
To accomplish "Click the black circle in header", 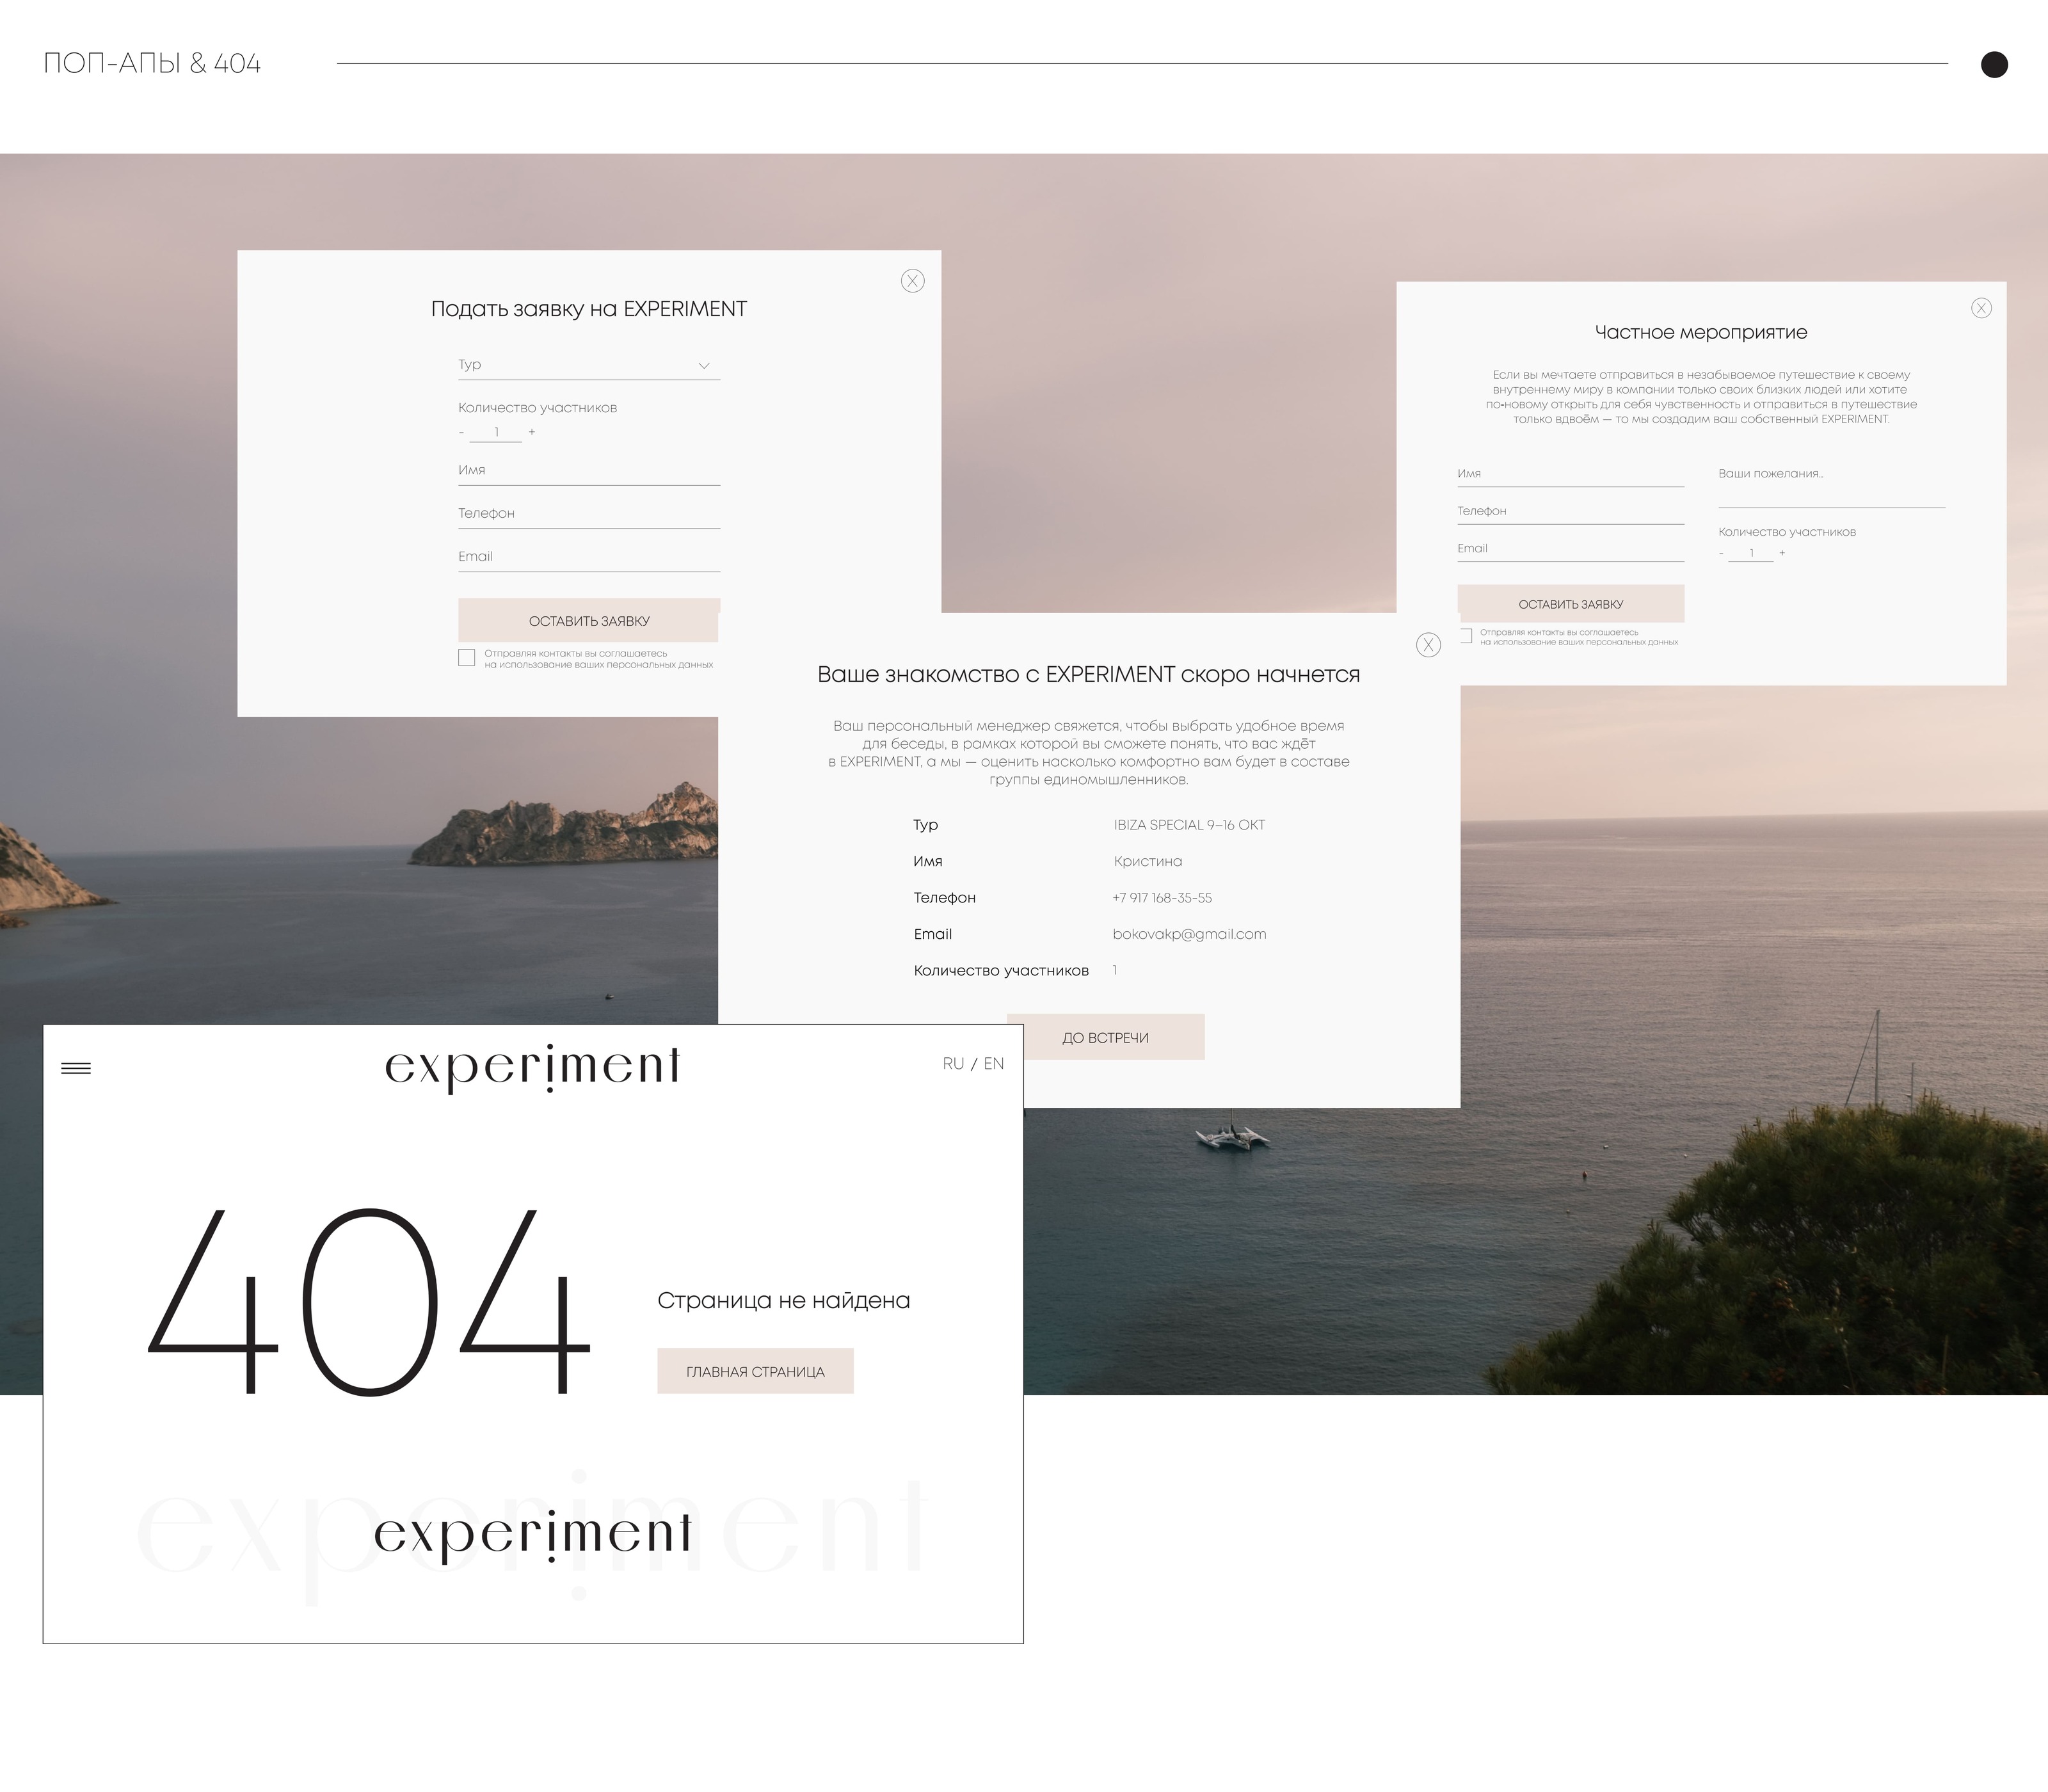I will [x=1994, y=64].
